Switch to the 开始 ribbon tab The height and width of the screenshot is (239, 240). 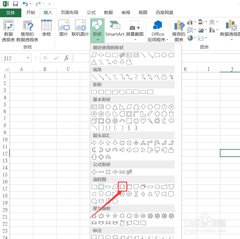[x=31, y=12]
